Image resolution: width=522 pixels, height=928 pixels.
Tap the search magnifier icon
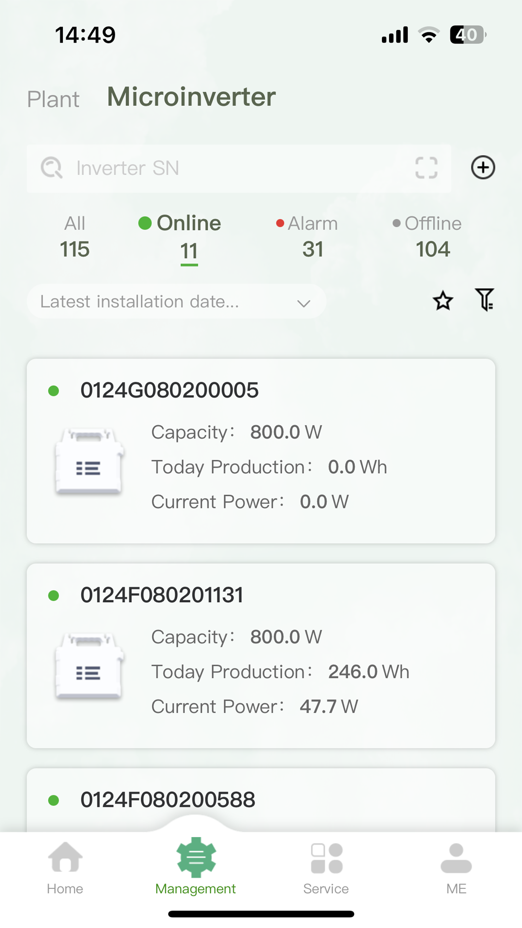[52, 168]
